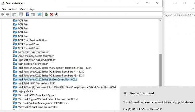195x112 pixels.
Task: Select Composite Bus Enumerator device
Action: (x=33, y=52)
